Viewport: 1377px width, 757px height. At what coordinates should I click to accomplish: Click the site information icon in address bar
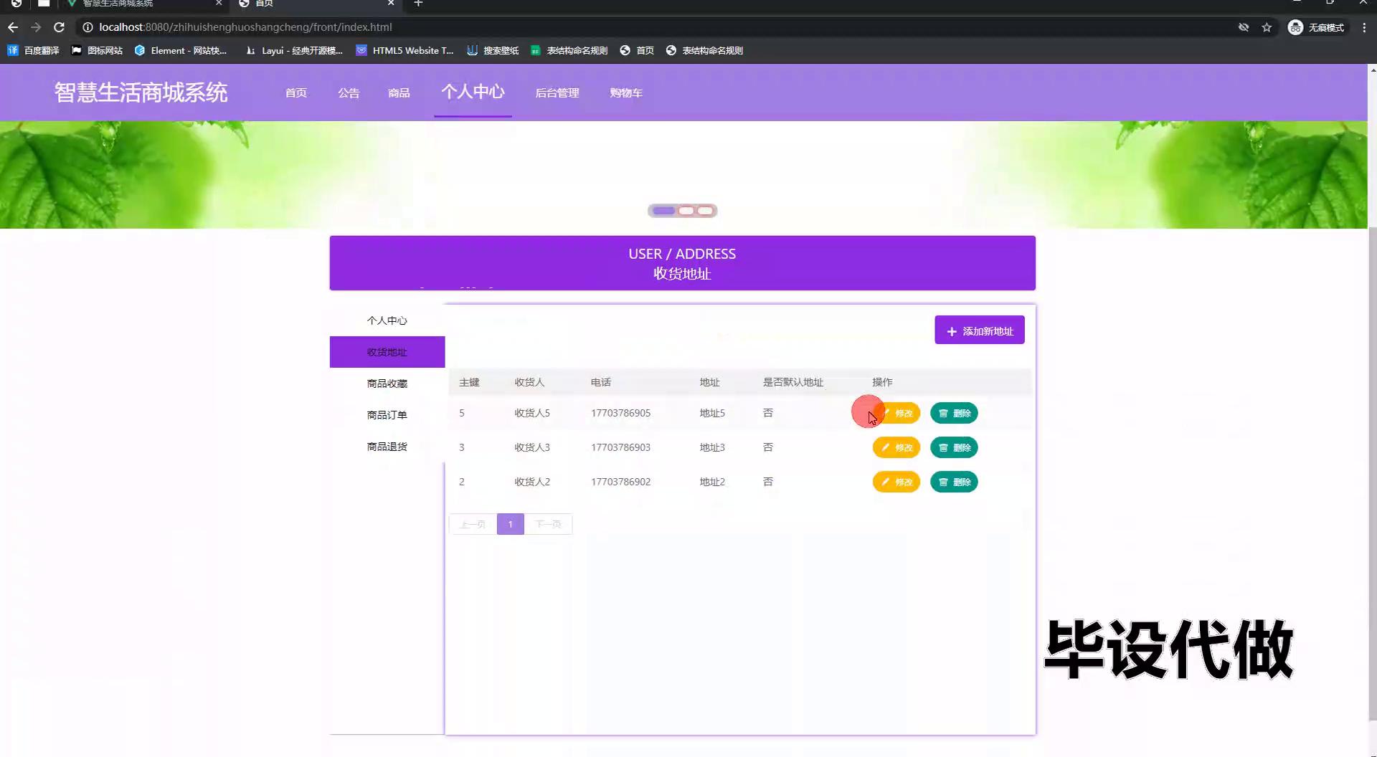[x=87, y=27]
